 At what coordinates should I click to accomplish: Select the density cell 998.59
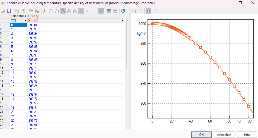click(76, 103)
